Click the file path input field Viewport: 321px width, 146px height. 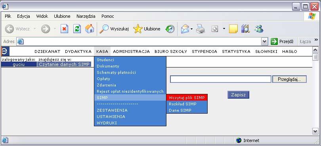pos(221,79)
